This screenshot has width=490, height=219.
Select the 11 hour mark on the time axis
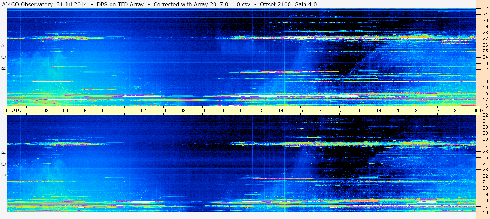[x=222, y=110]
